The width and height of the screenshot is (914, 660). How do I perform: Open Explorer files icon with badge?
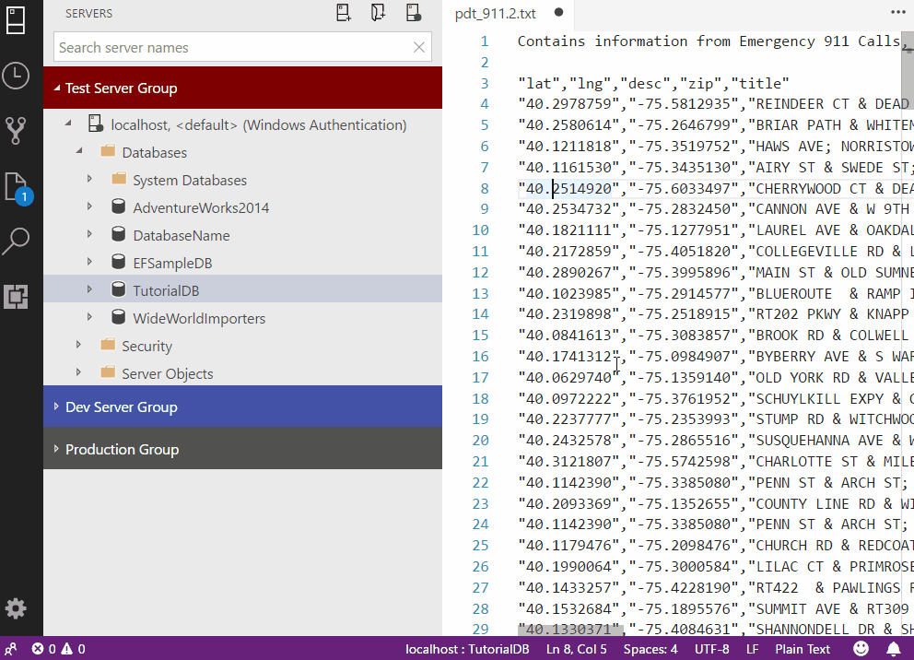coord(17,187)
